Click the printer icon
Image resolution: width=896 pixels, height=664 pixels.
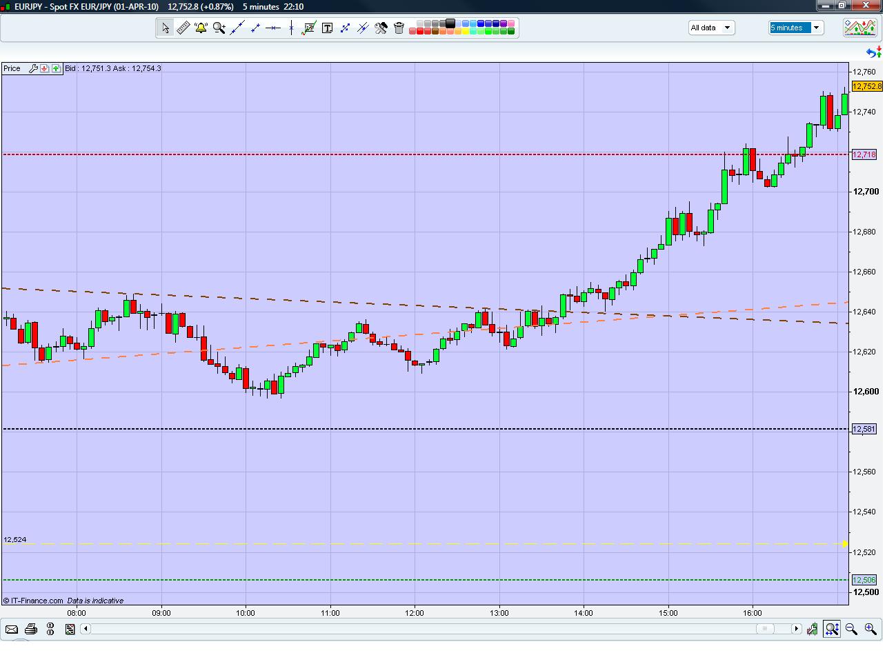[x=30, y=629]
